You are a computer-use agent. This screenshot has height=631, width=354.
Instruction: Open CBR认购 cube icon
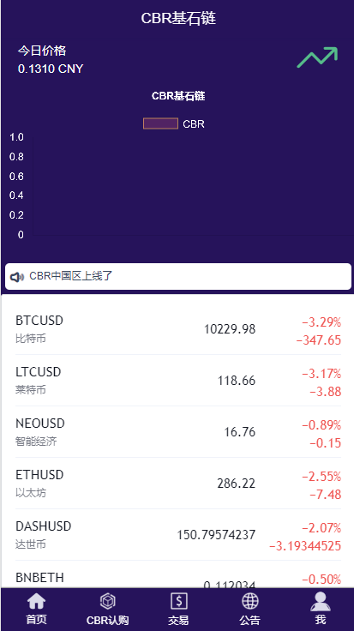(x=107, y=602)
